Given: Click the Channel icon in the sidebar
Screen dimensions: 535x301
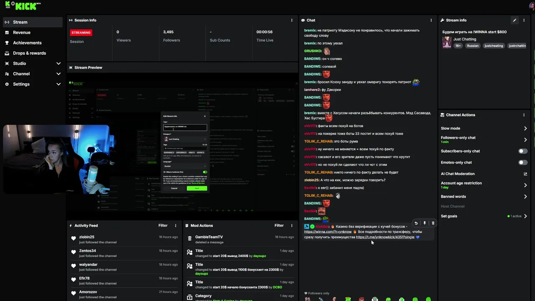Looking at the screenshot, I should [7, 74].
